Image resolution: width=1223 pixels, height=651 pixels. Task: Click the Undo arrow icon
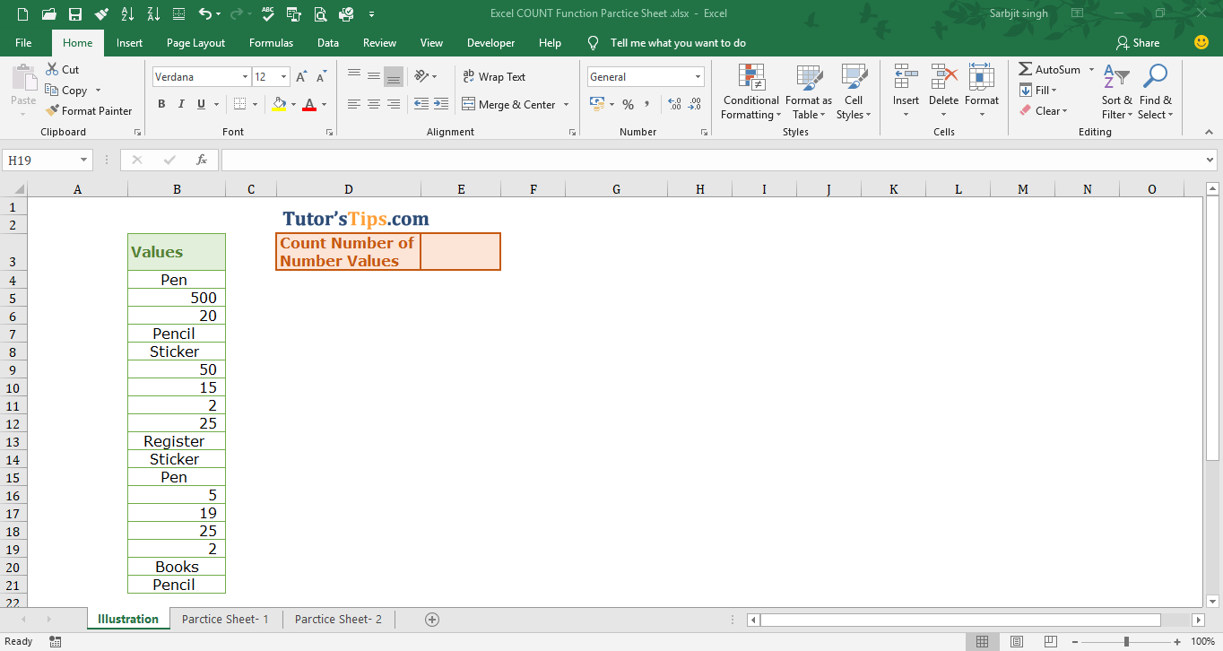(x=204, y=14)
